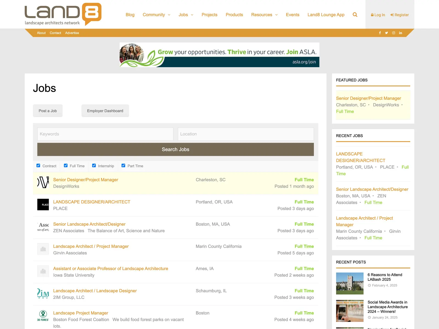
Task: Click the Search Jobs button
Action: 176,149
